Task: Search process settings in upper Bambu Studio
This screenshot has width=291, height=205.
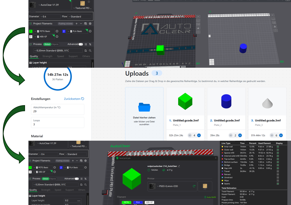Action: click(x=90, y=50)
